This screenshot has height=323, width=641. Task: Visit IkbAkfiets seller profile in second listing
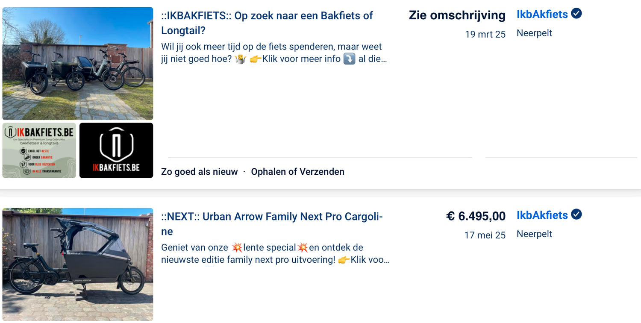coord(542,215)
